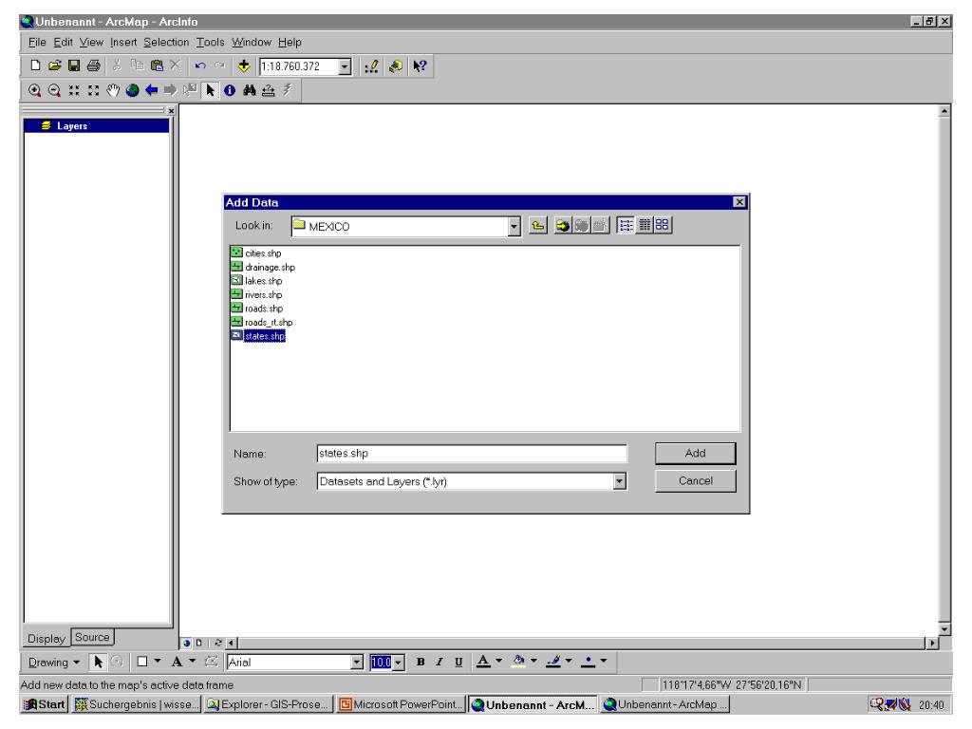Open the Insert menu

point(123,42)
